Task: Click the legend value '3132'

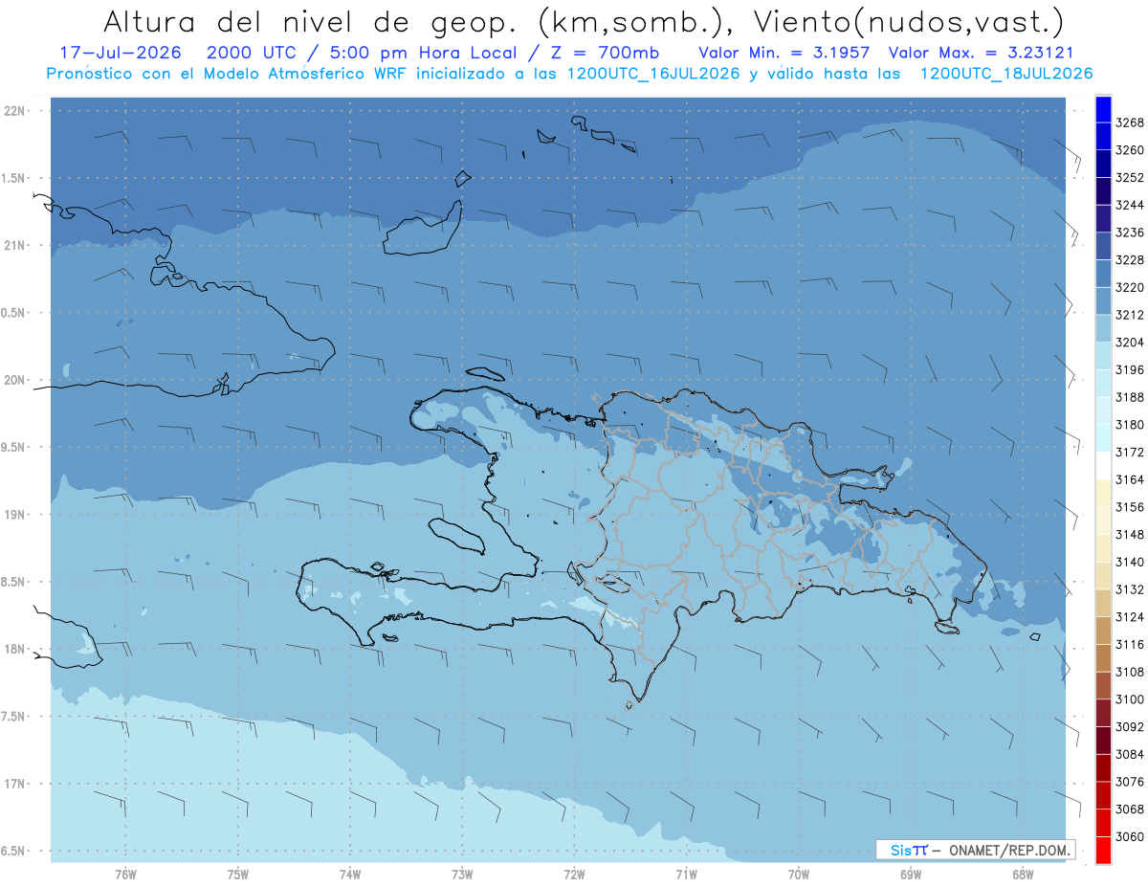Action: (1129, 589)
